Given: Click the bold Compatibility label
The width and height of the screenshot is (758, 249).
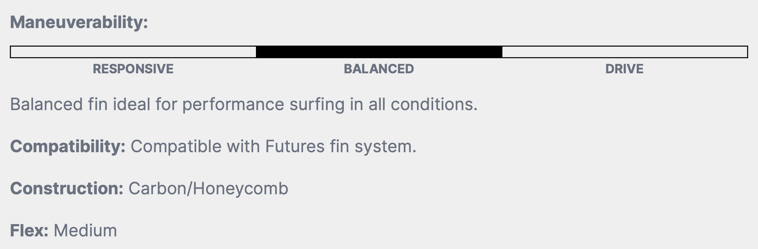Looking at the screenshot, I should tap(68, 146).
